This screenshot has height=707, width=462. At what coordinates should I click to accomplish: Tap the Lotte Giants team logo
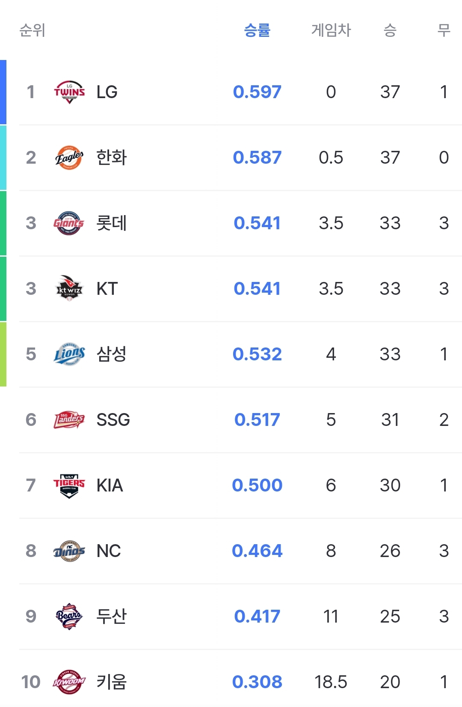click(x=69, y=223)
